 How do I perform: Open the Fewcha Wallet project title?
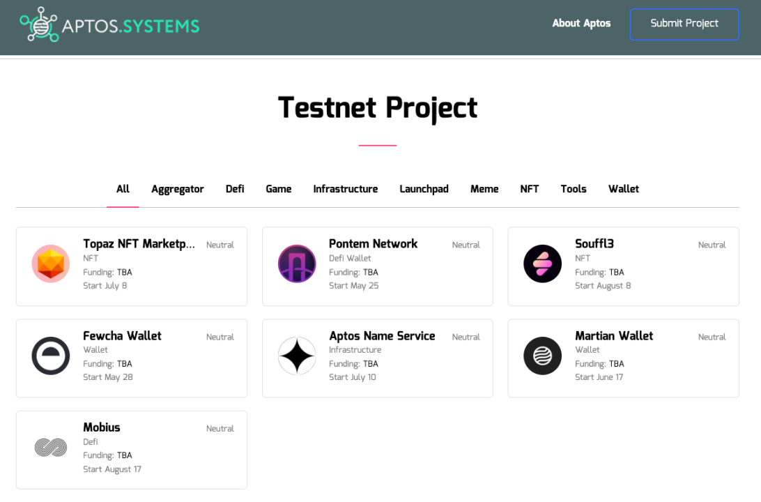[123, 336]
